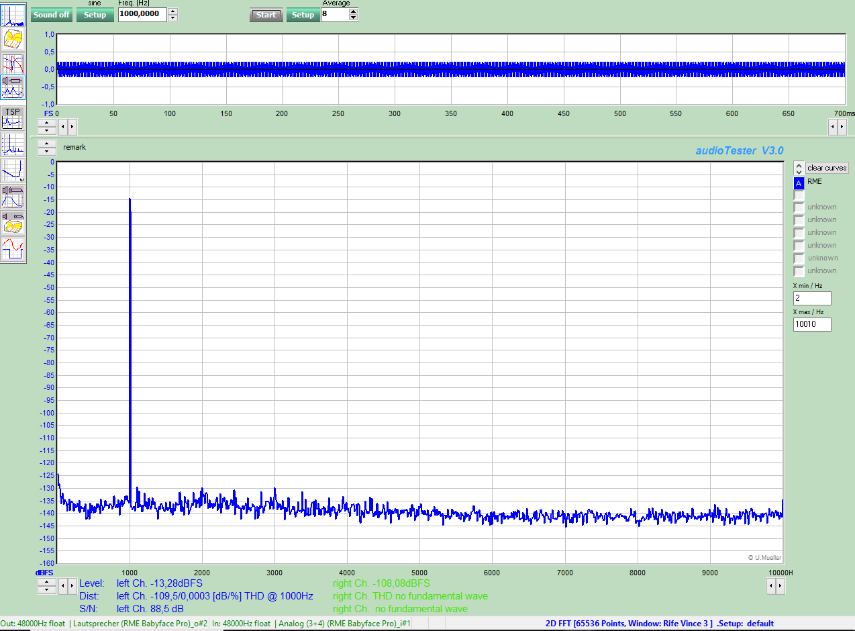
Task: Enable the empty curve checkbox below RME
Action: (799, 195)
